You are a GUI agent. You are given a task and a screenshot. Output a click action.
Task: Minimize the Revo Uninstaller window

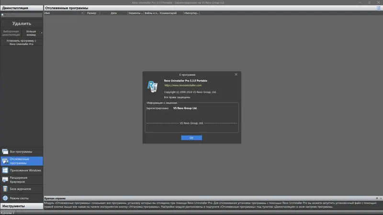(x=360, y=2)
